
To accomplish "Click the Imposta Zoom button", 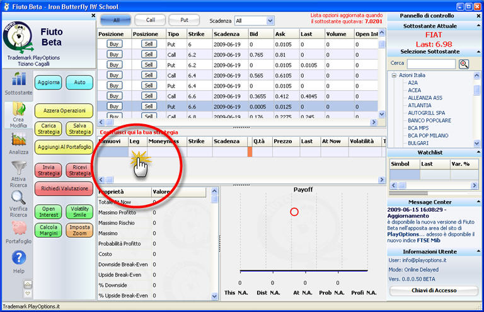I will coord(79,230).
